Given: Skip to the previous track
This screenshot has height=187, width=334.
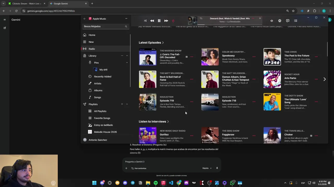Looking at the screenshot, I should coord(152,21).
